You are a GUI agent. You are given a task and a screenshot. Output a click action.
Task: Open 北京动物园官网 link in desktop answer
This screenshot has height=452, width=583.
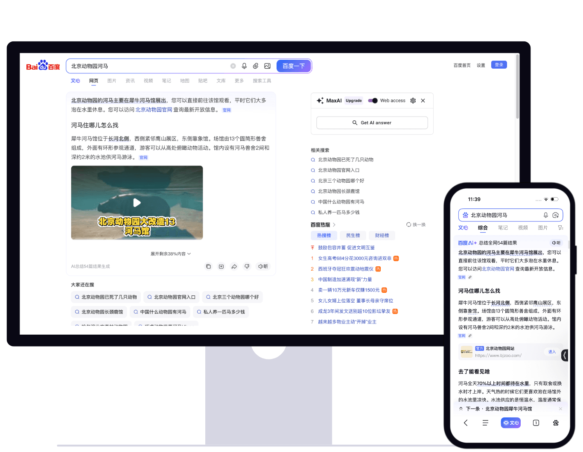[x=154, y=110]
